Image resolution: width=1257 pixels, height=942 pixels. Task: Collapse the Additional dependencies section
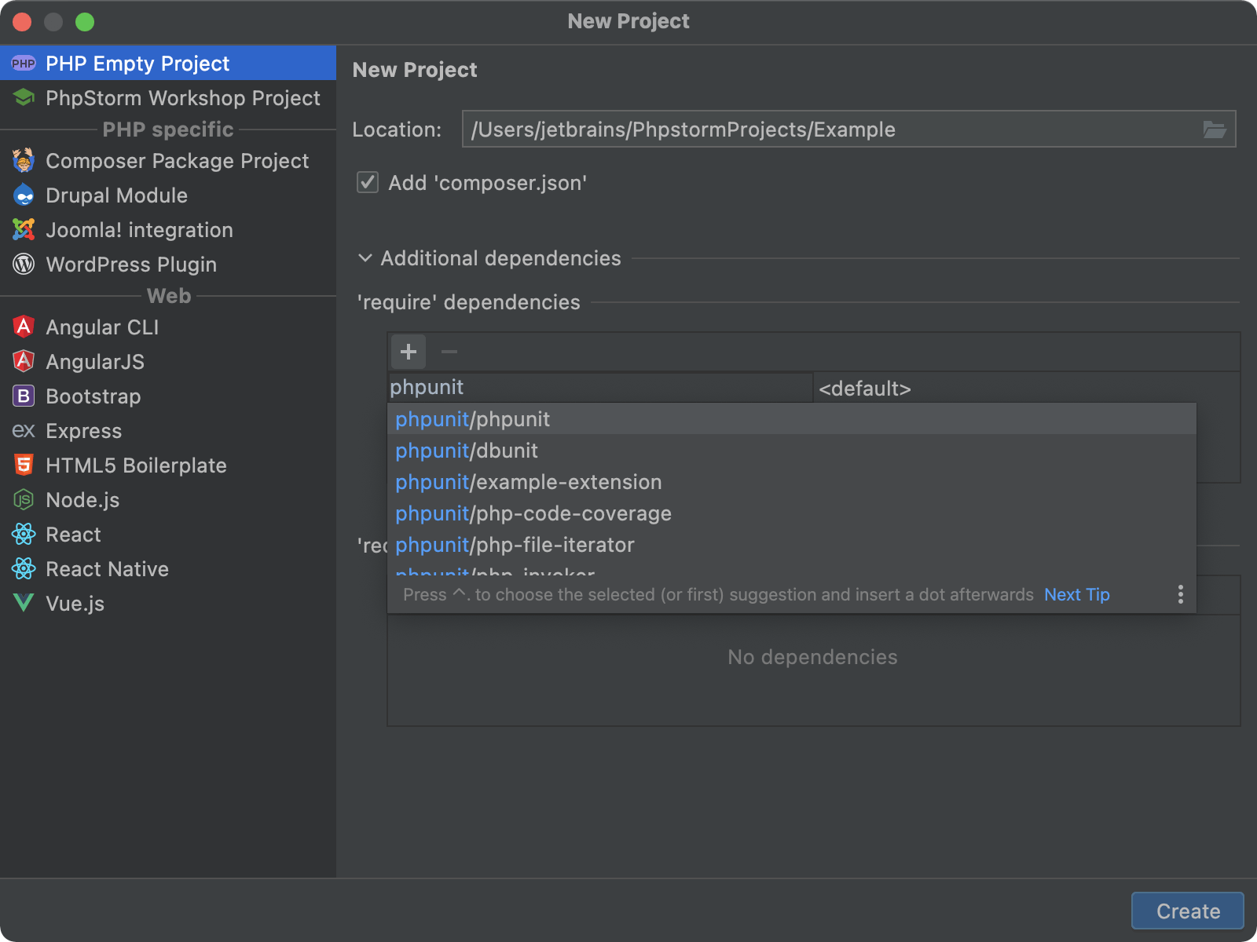tap(365, 258)
